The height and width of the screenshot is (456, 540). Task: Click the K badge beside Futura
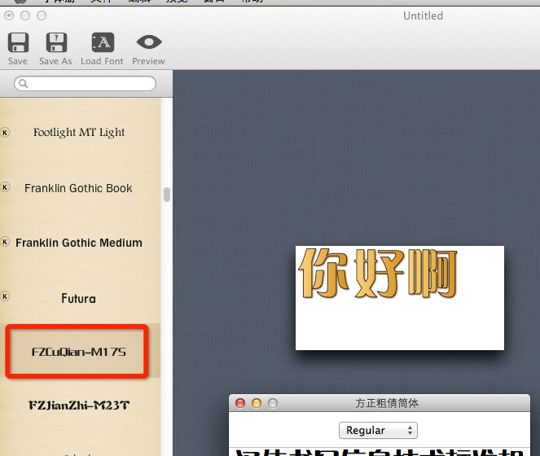coord(5,297)
